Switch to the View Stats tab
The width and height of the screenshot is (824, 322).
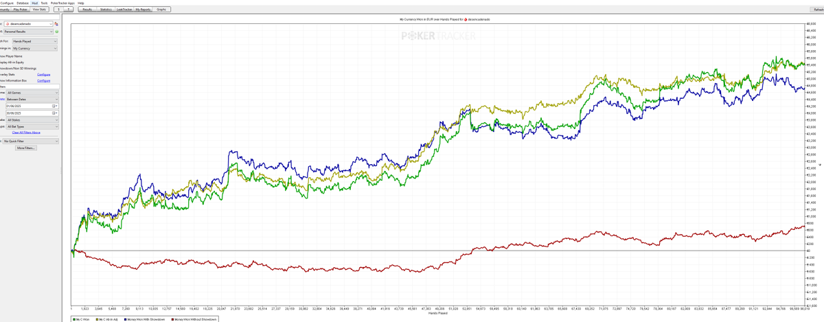39,10
